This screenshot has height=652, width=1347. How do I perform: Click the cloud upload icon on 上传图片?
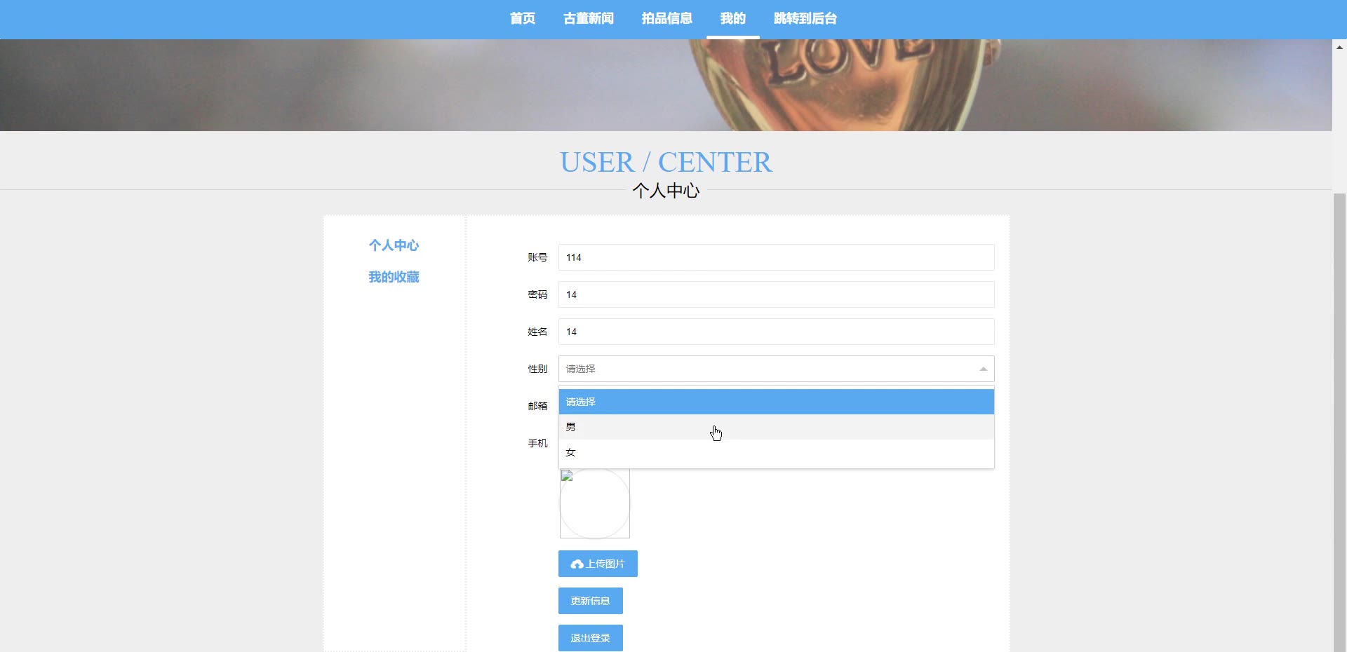(577, 564)
